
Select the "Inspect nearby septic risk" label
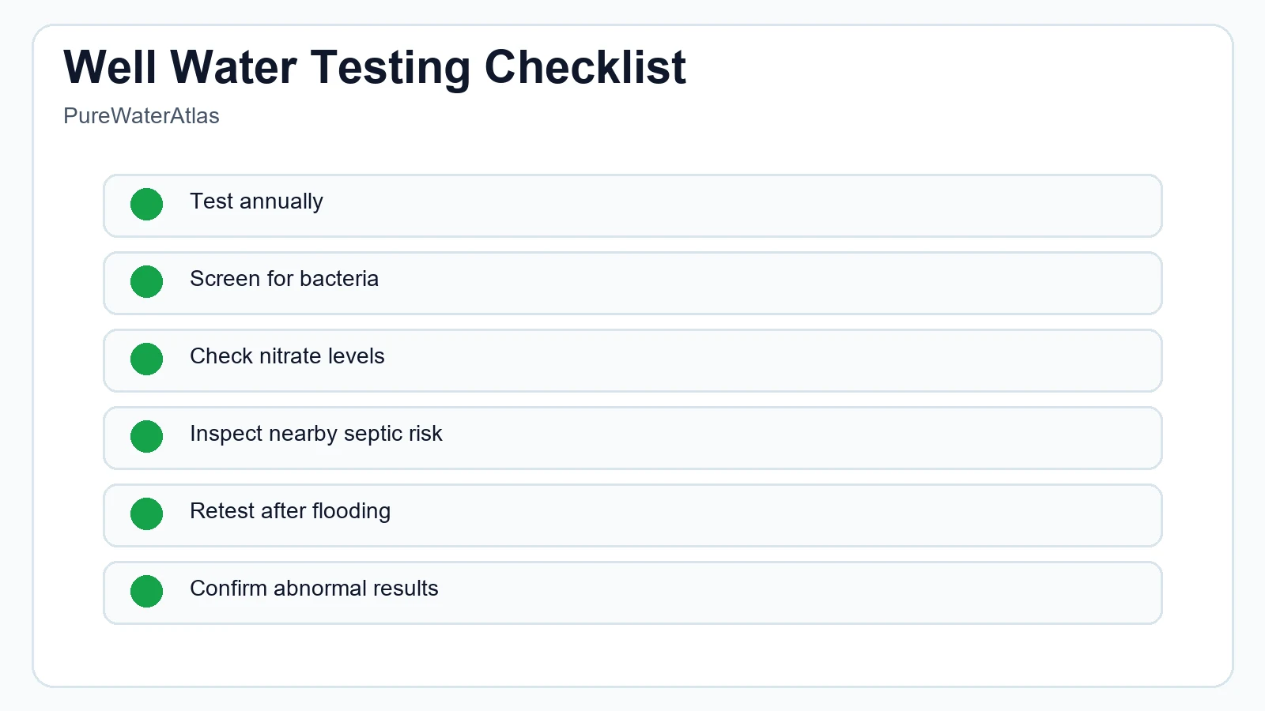coord(315,434)
